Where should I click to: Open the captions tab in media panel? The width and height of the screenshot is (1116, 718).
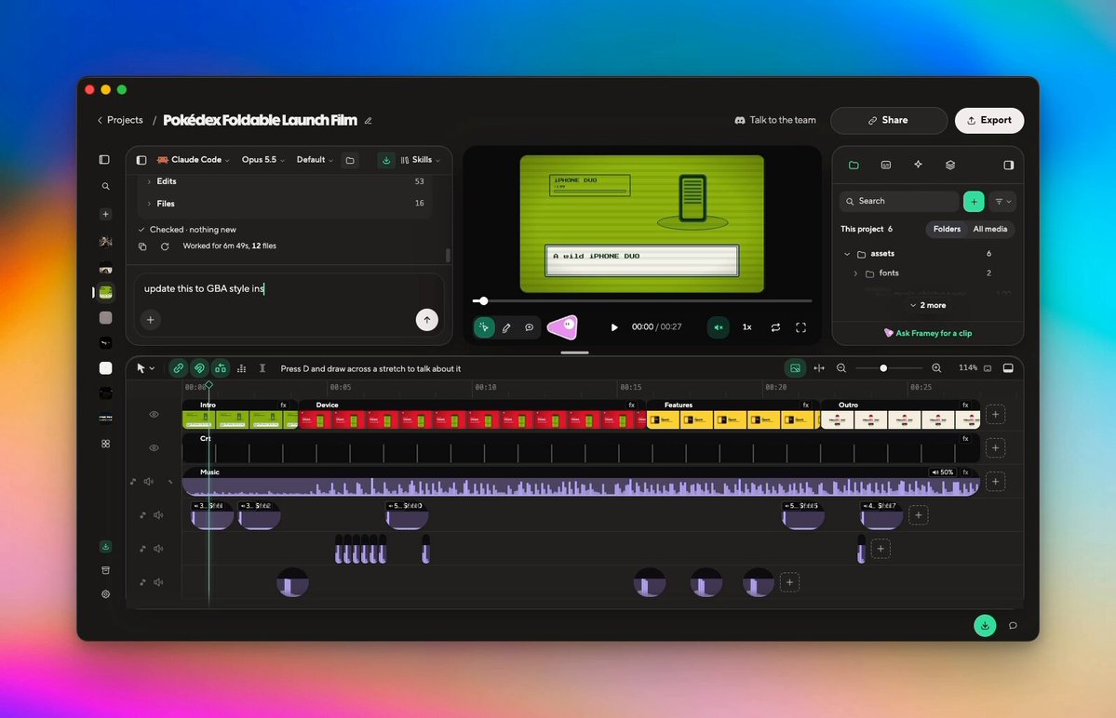(x=885, y=165)
